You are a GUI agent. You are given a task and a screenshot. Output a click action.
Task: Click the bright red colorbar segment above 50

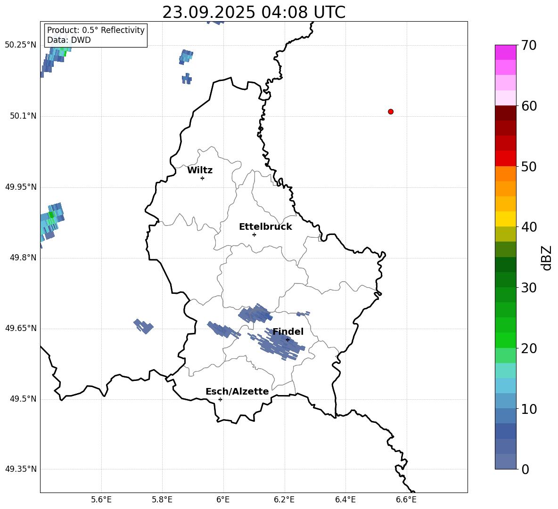tap(505, 159)
